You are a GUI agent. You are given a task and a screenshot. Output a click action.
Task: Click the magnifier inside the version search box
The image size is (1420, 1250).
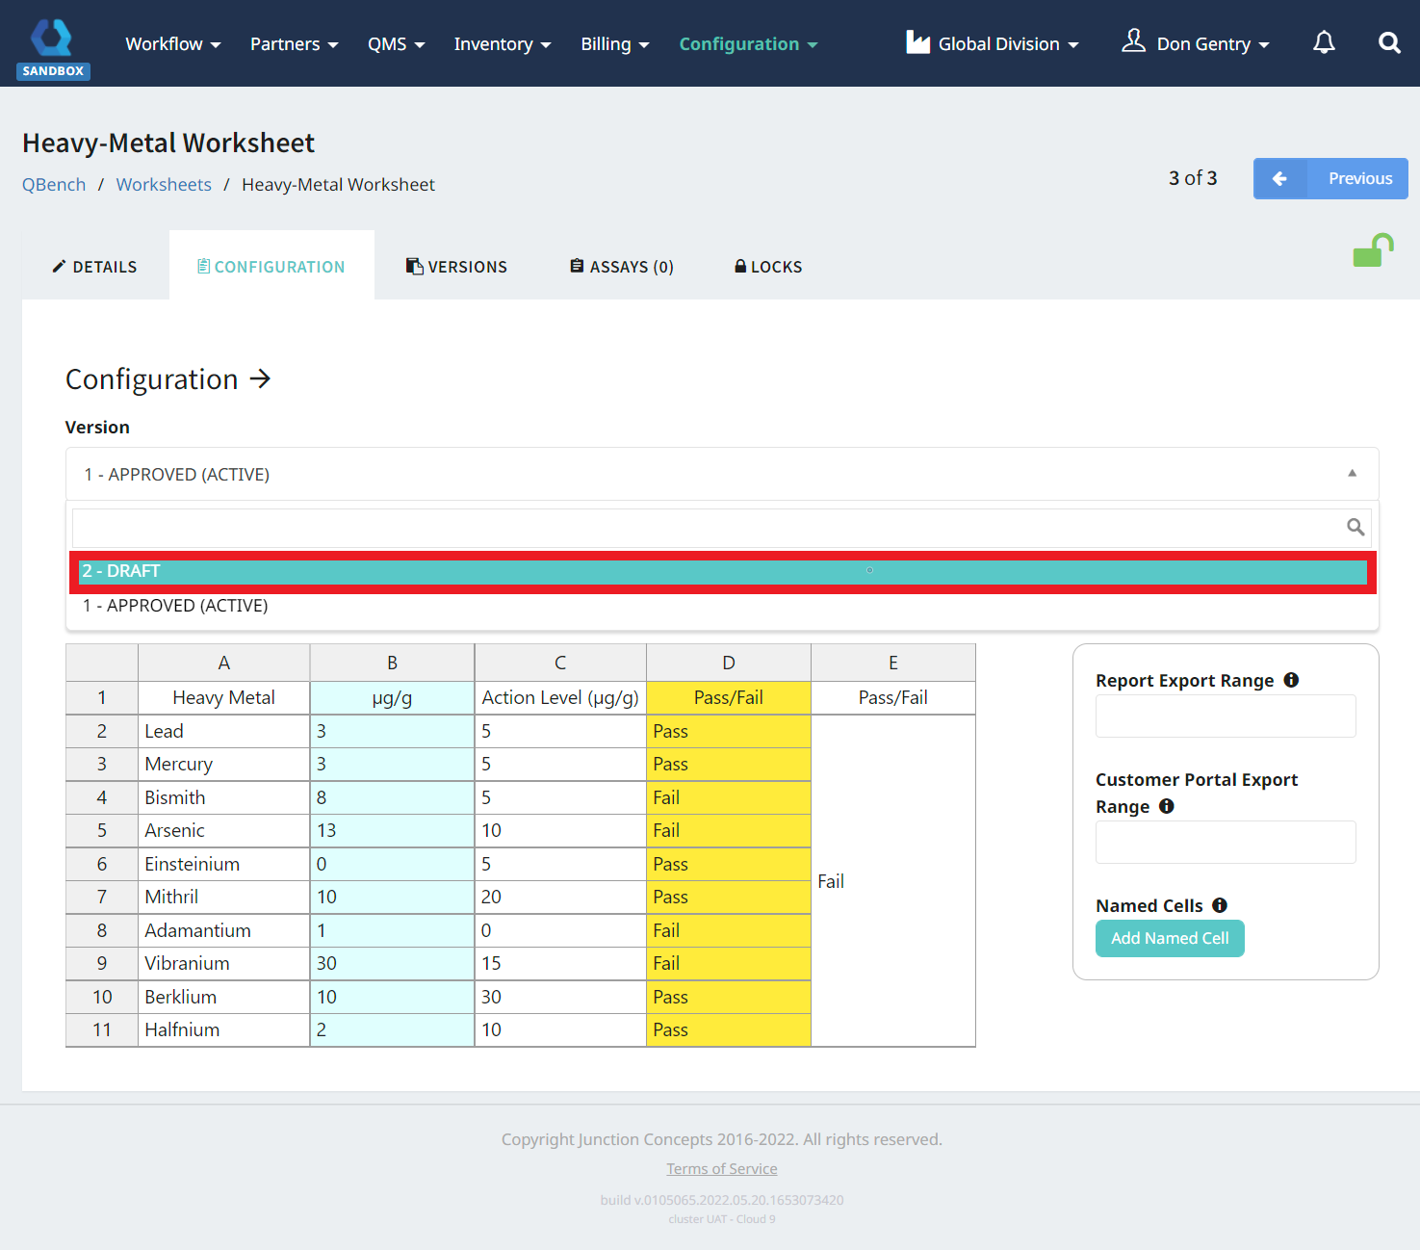[1355, 527]
